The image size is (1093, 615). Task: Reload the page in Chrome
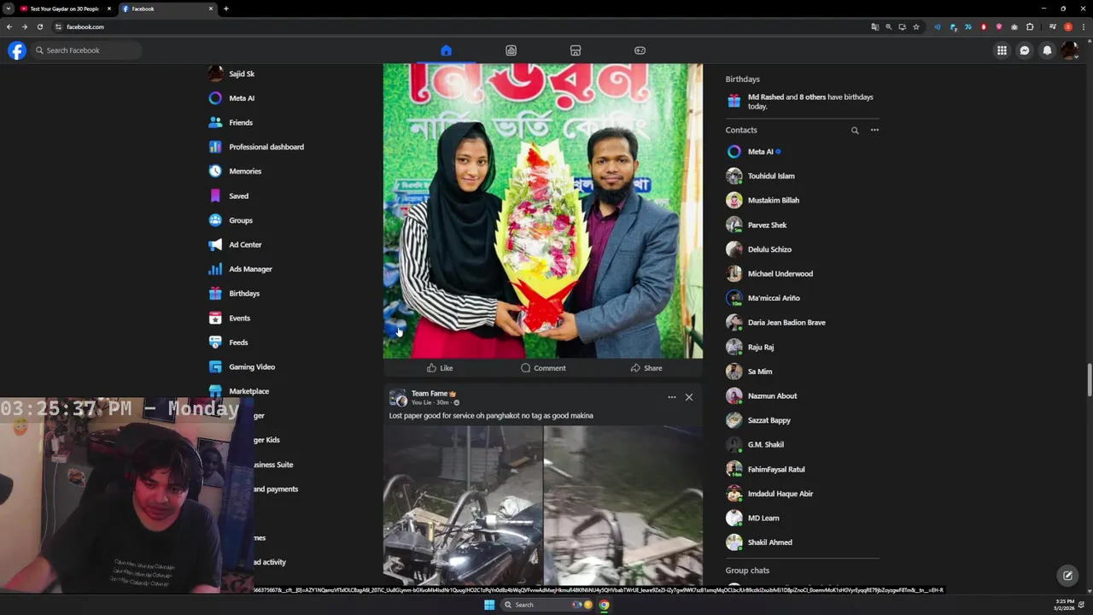point(39,26)
